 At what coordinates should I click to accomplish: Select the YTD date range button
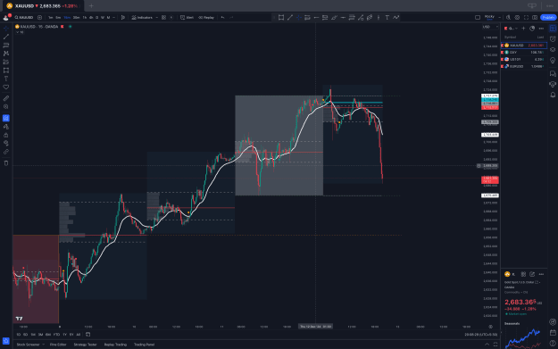(56, 335)
